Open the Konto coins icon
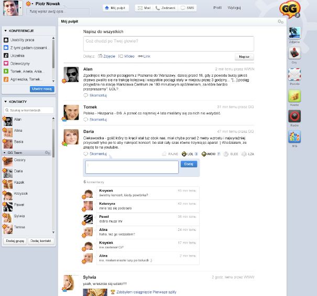The width and height of the screenshot is (317, 296). point(294,96)
